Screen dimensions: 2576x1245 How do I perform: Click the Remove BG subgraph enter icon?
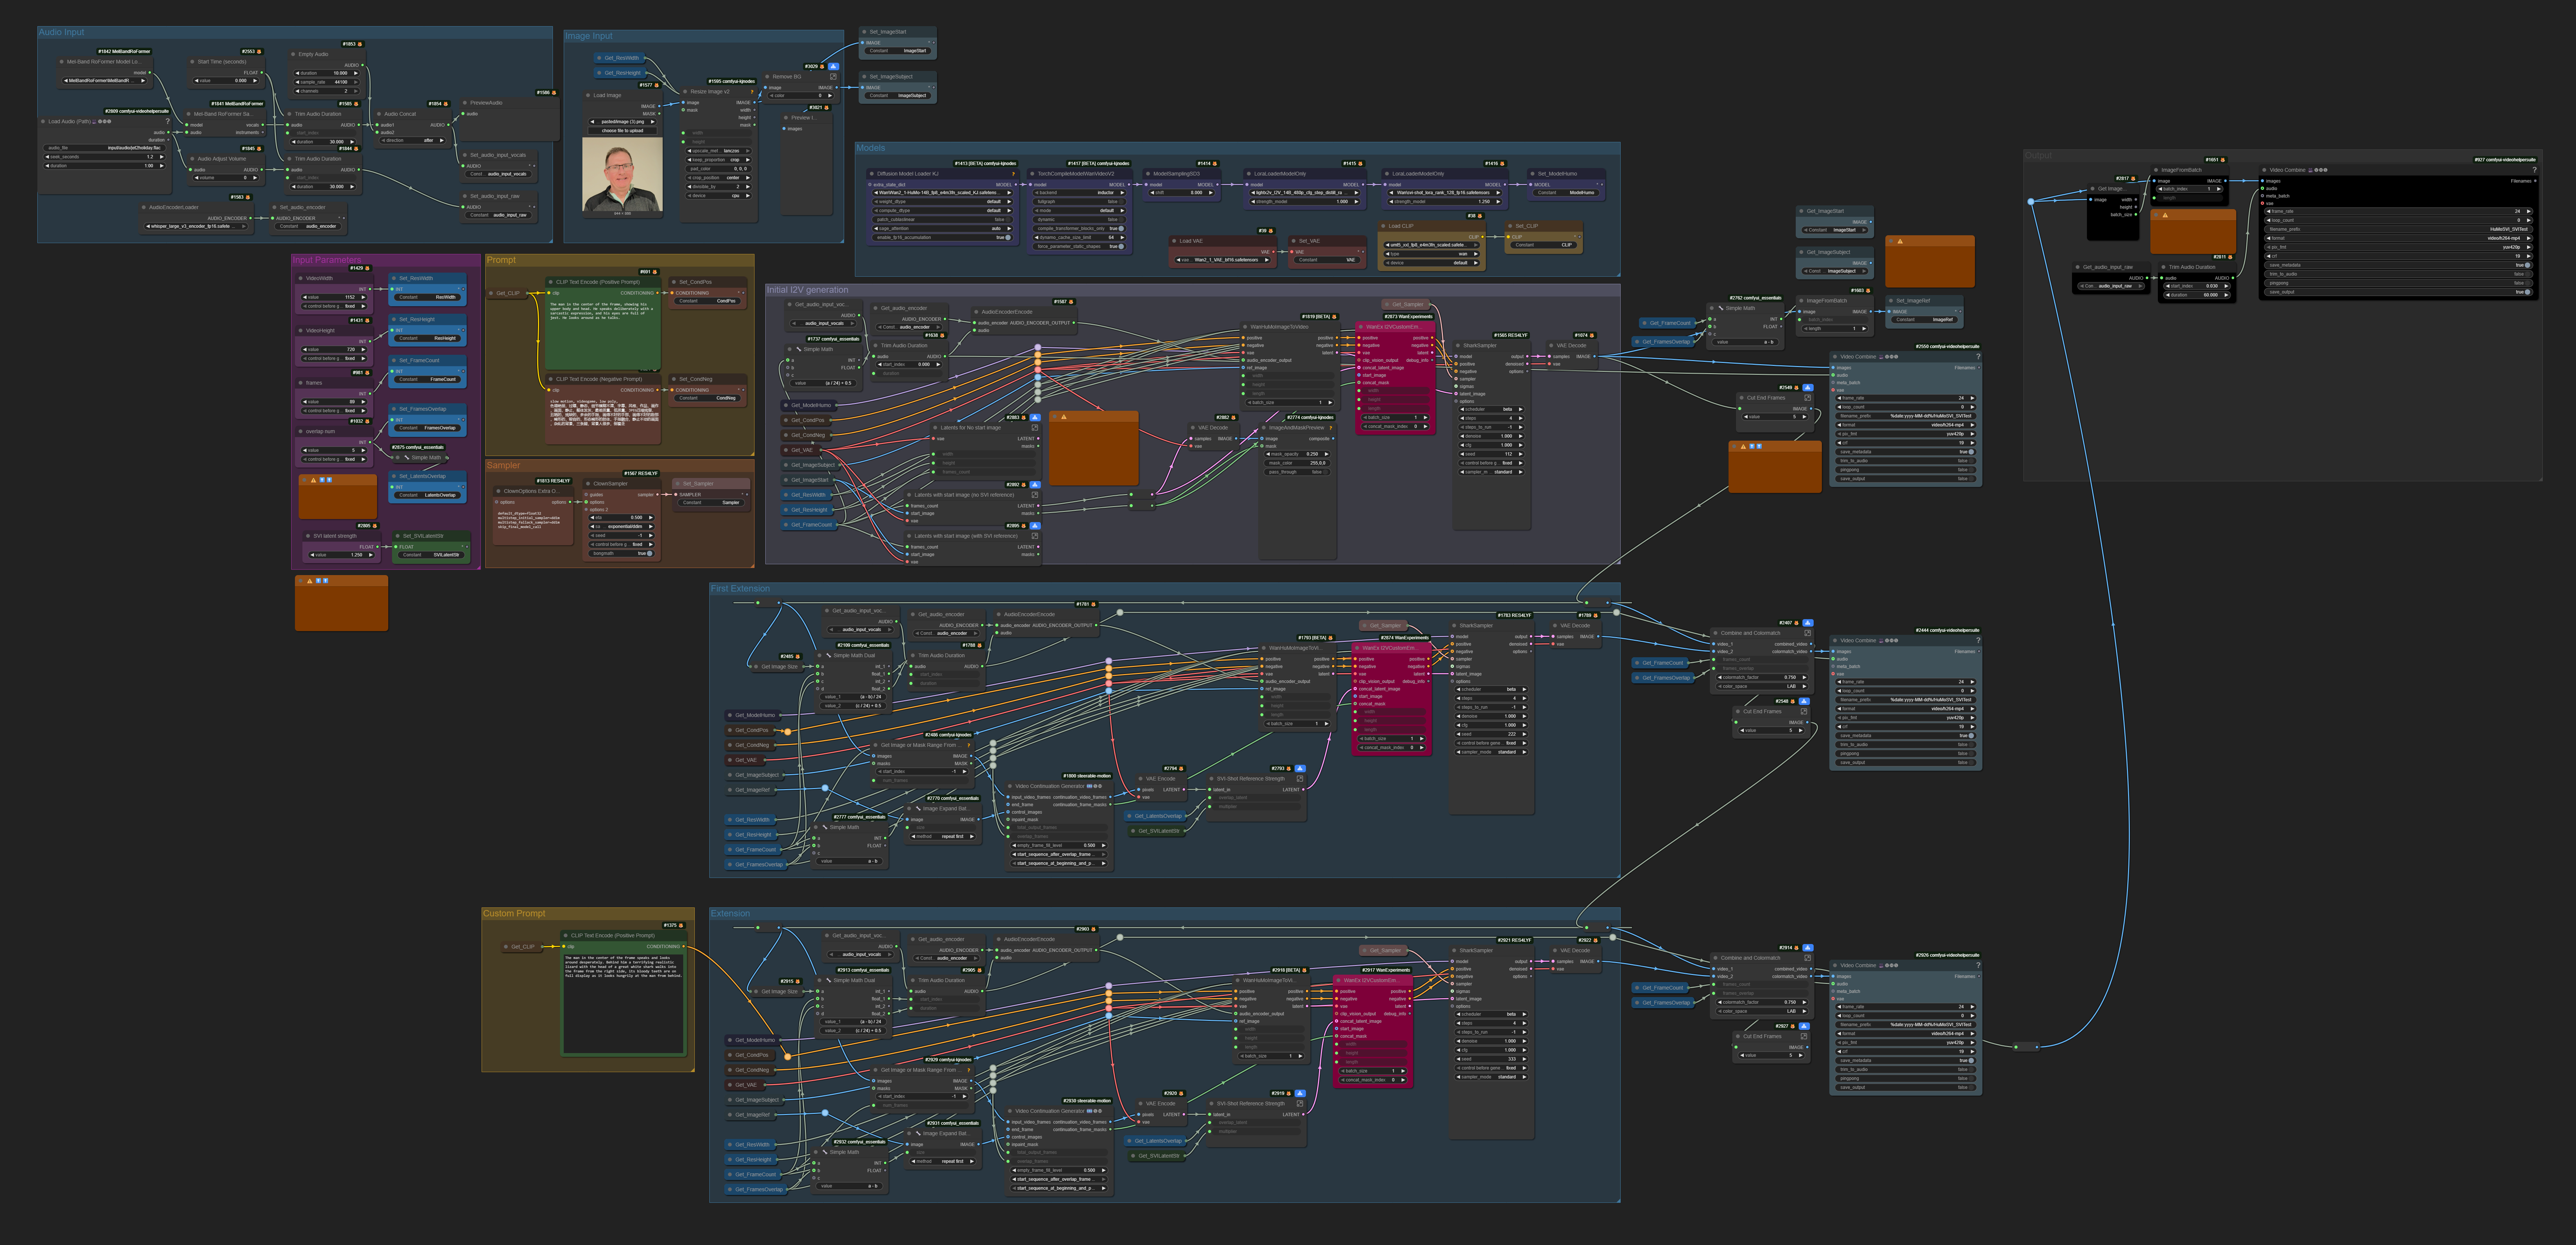[x=833, y=77]
